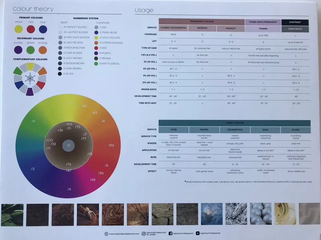Click the VIVID column header
The width and height of the screenshot is (321, 240).
(174, 129)
